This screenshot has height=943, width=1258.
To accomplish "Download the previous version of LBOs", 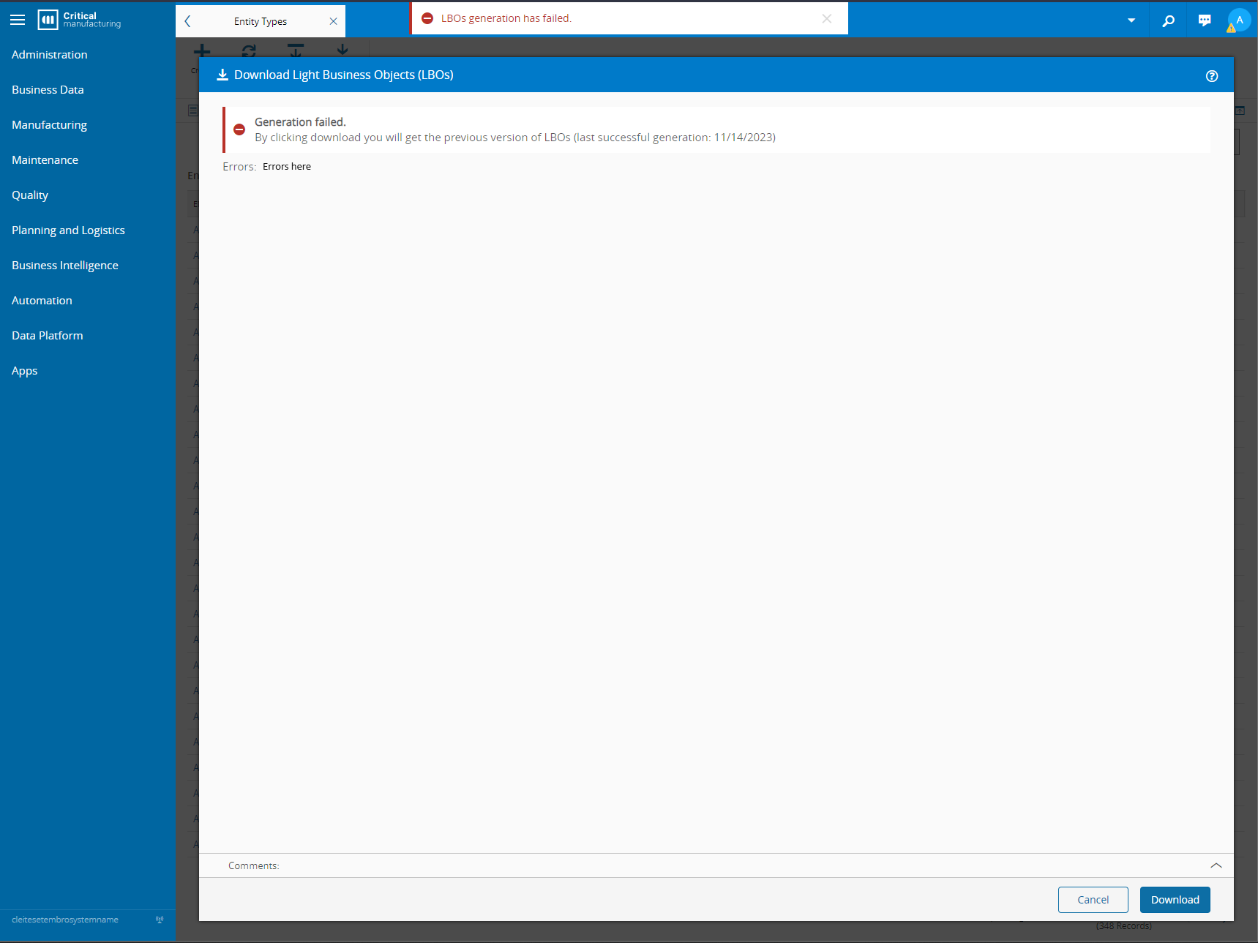I will (x=1175, y=900).
